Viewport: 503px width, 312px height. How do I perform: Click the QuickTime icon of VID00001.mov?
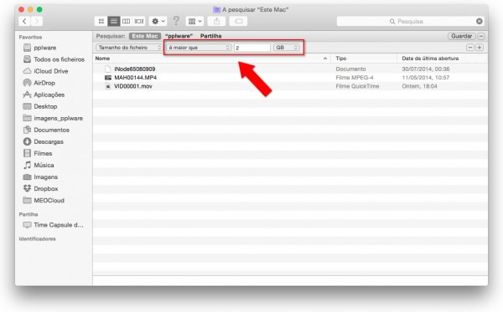click(x=108, y=86)
